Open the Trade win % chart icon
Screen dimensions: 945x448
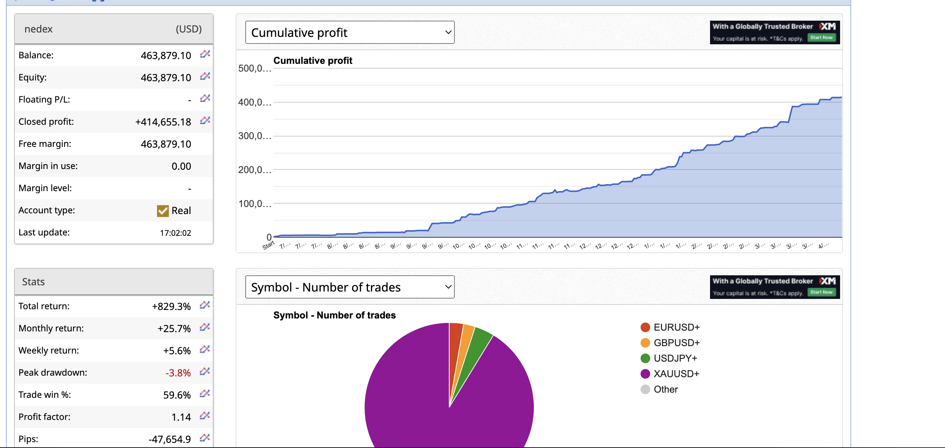pyautogui.click(x=204, y=394)
